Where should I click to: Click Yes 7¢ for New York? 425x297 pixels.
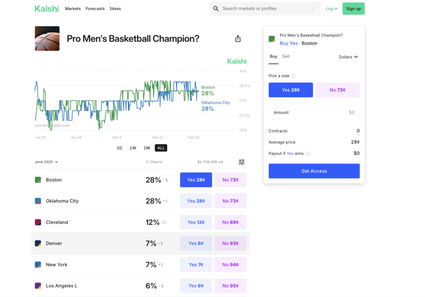point(196,265)
